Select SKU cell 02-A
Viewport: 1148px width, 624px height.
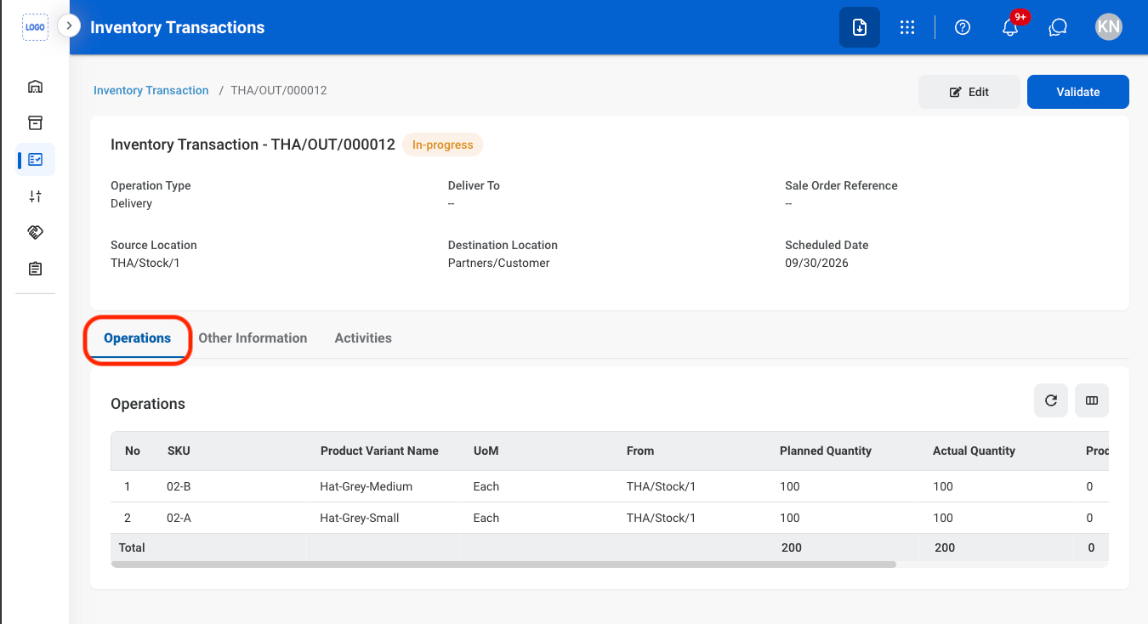(179, 518)
